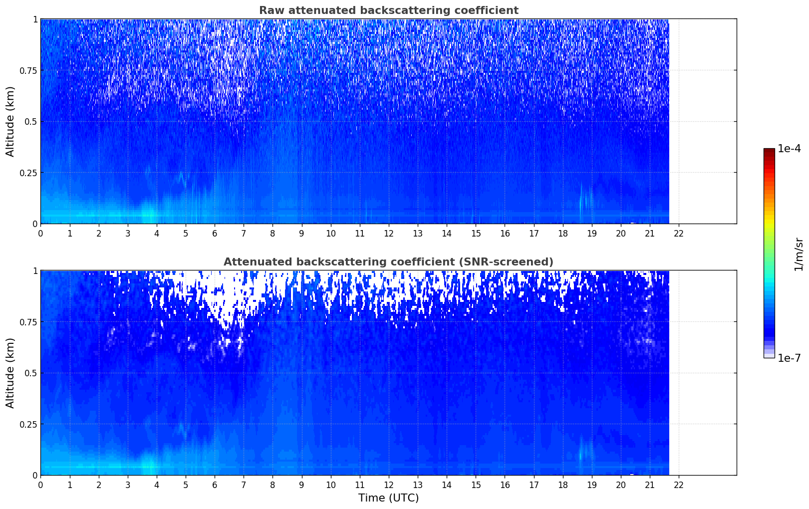This screenshot has width=809, height=509.
Task: Click the color scale bar
Action: pos(769,253)
